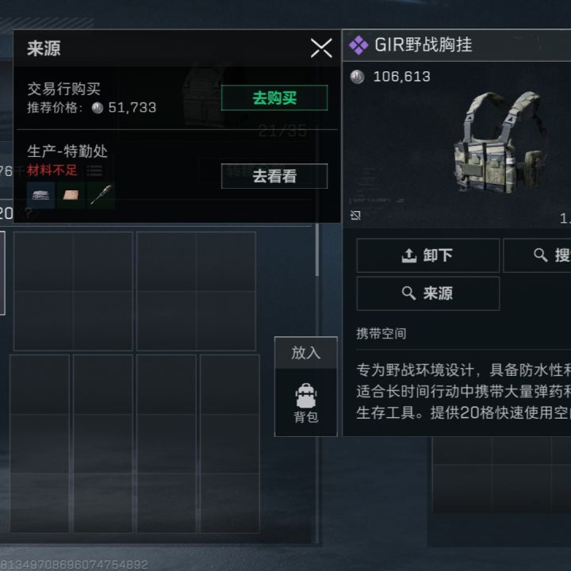Select the tan leather sheet material thumbnail
Image resolution: width=571 pixels, height=571 pixels.
point(71,196)
